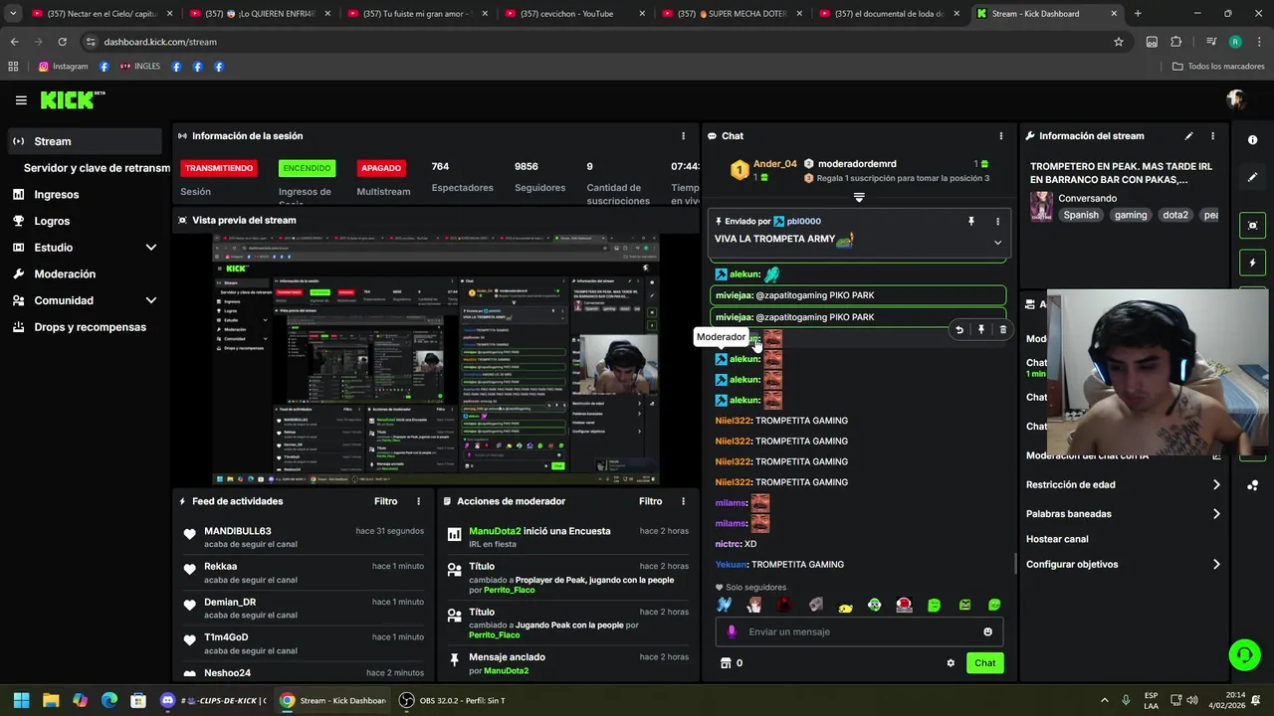Open Servidor y clave de retransmisión
1274x716 pixels.
[x=97, y=168]
